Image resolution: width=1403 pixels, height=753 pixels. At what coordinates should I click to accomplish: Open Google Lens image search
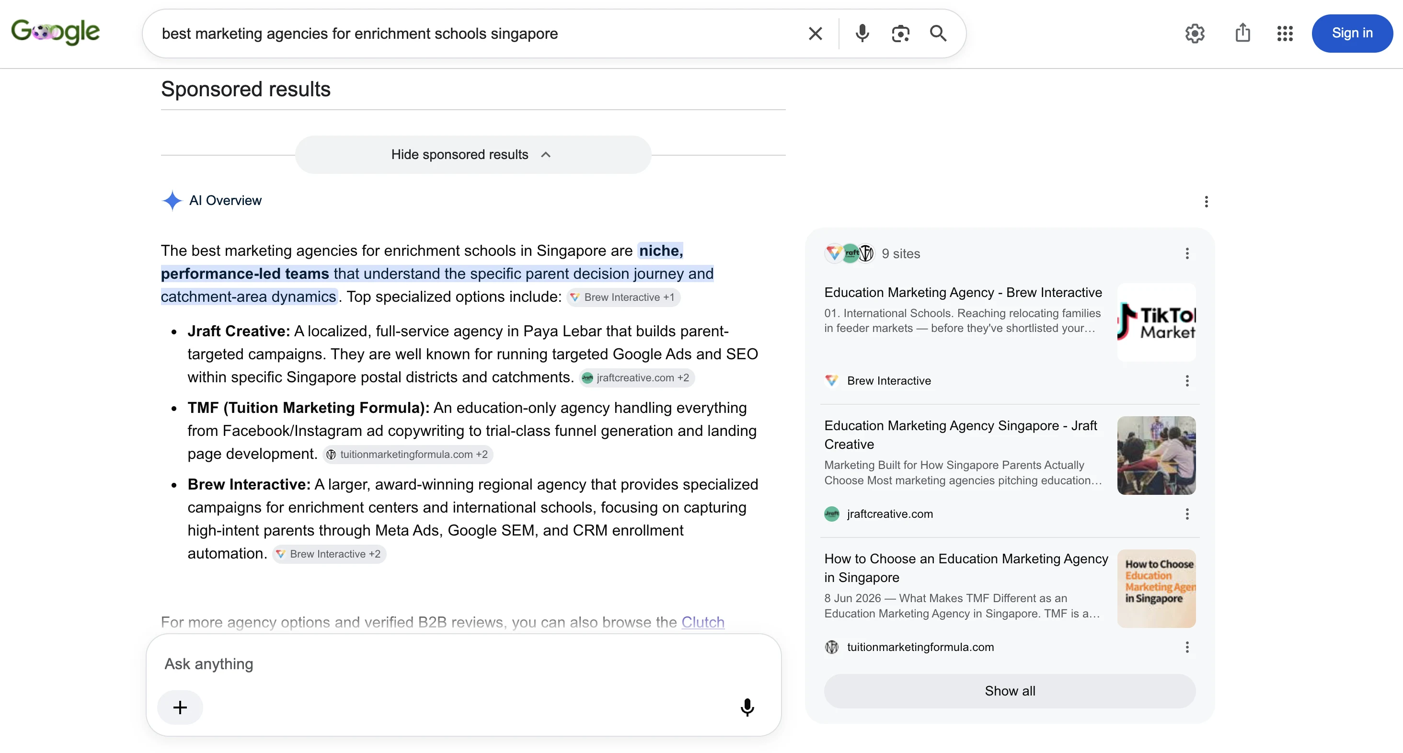click(900, 34)
